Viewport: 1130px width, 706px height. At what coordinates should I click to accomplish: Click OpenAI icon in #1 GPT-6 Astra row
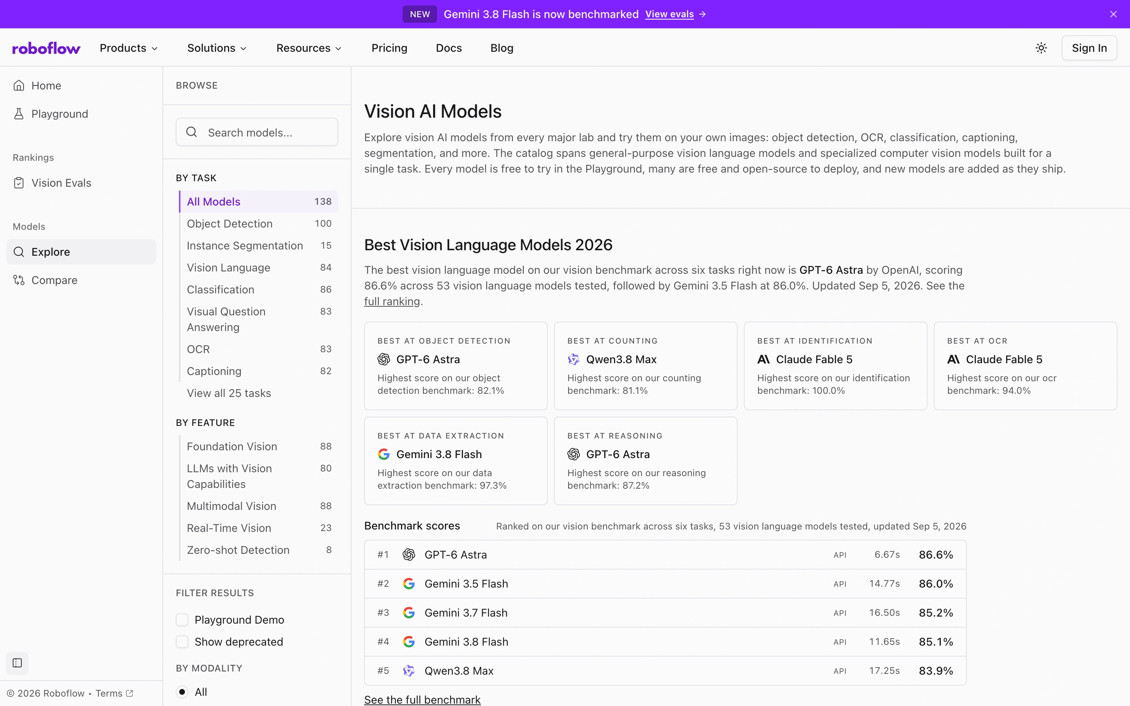pyautogui.click(x=409, y=555)
